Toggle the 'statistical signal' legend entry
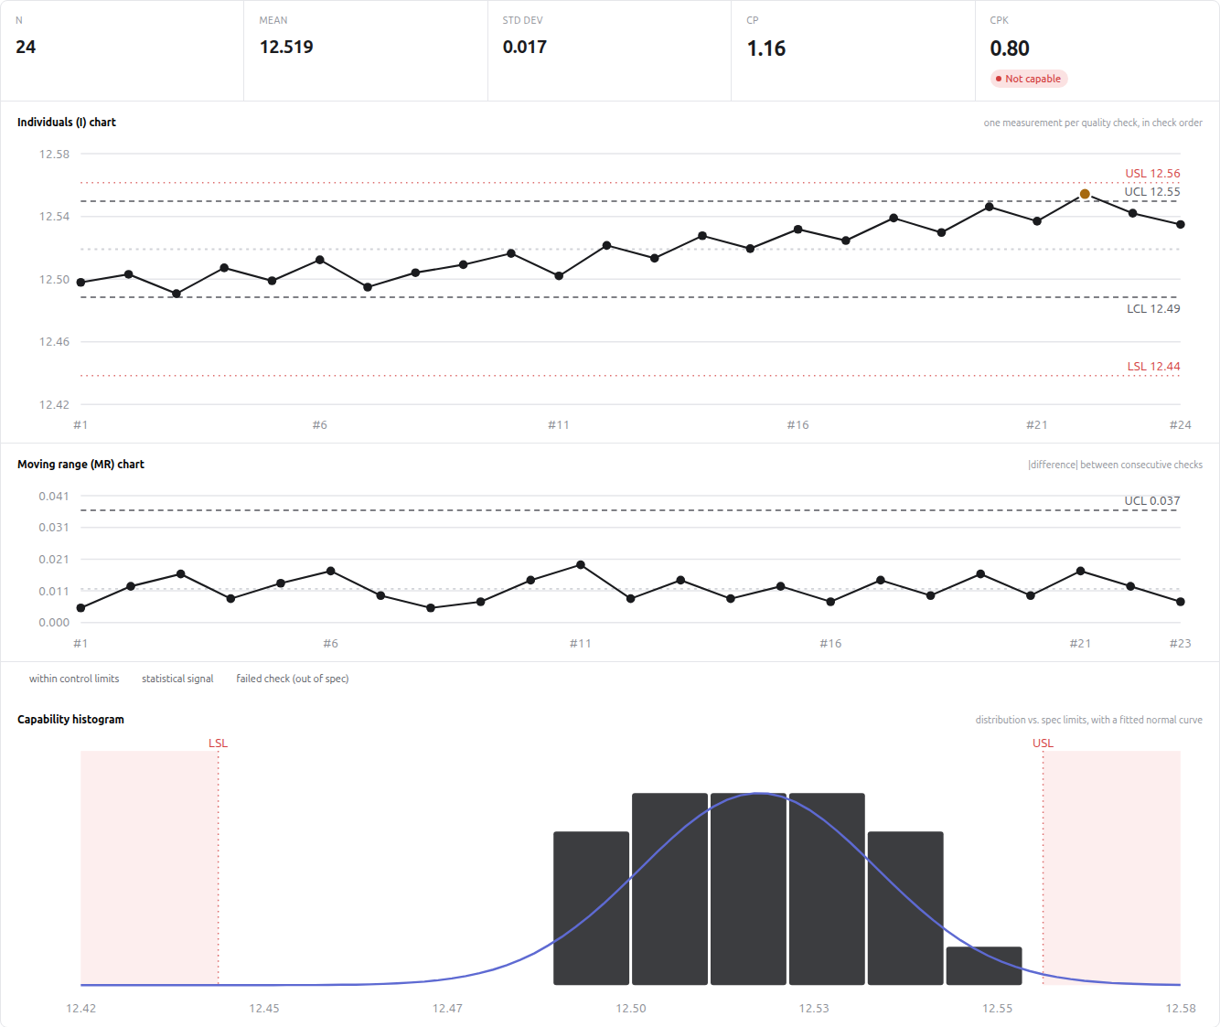Image resolution: width=1220 pixels, height=1027 pixels. pyautogui.click(x=177, y=679)
